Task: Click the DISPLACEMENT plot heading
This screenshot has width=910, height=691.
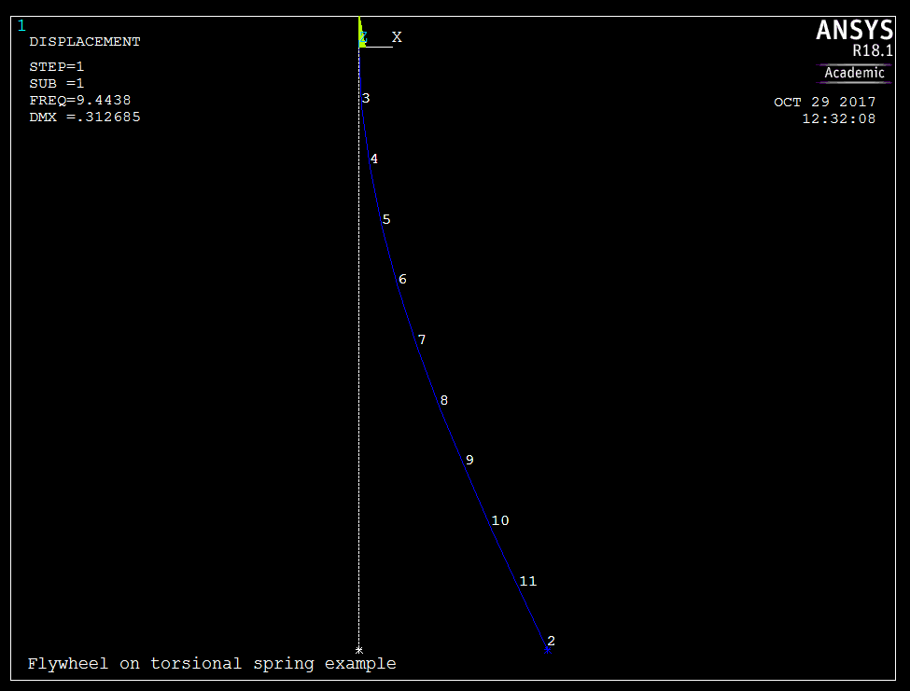Action: (85, 42)
